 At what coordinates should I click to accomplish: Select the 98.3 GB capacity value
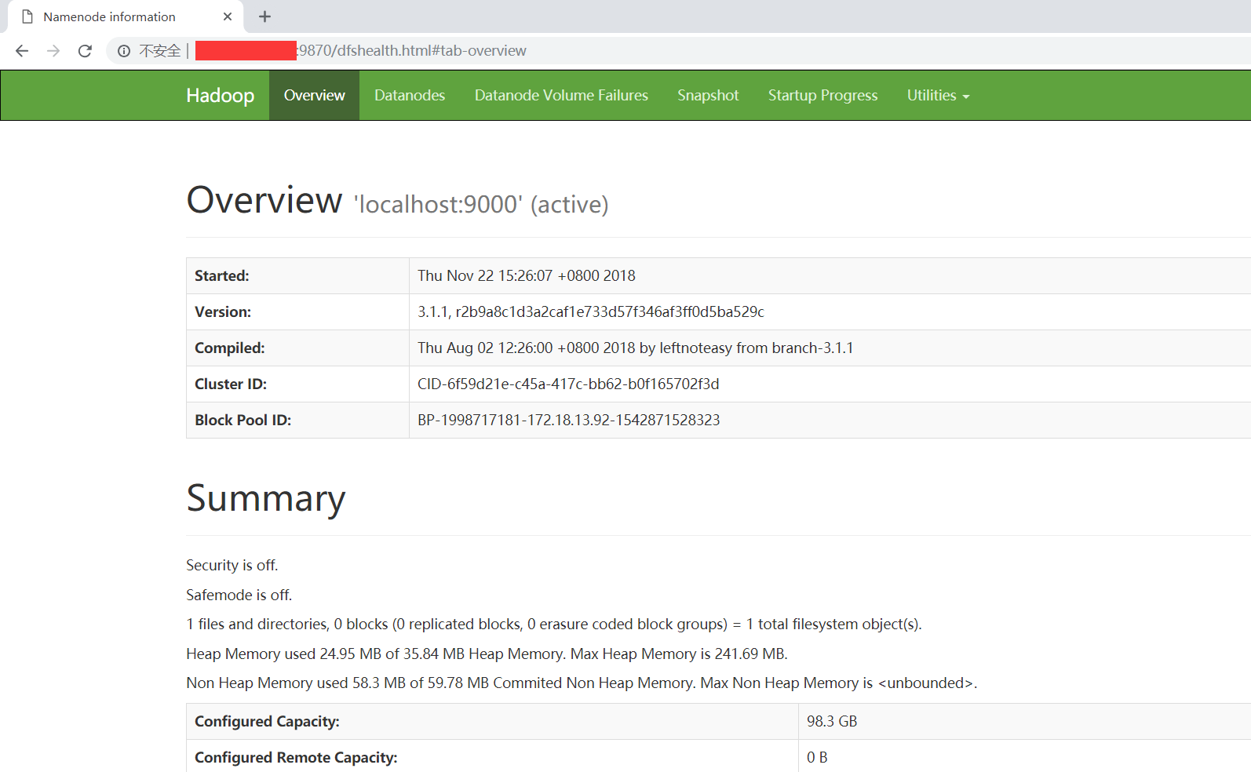pyautogui.click(x=832, y=722)
